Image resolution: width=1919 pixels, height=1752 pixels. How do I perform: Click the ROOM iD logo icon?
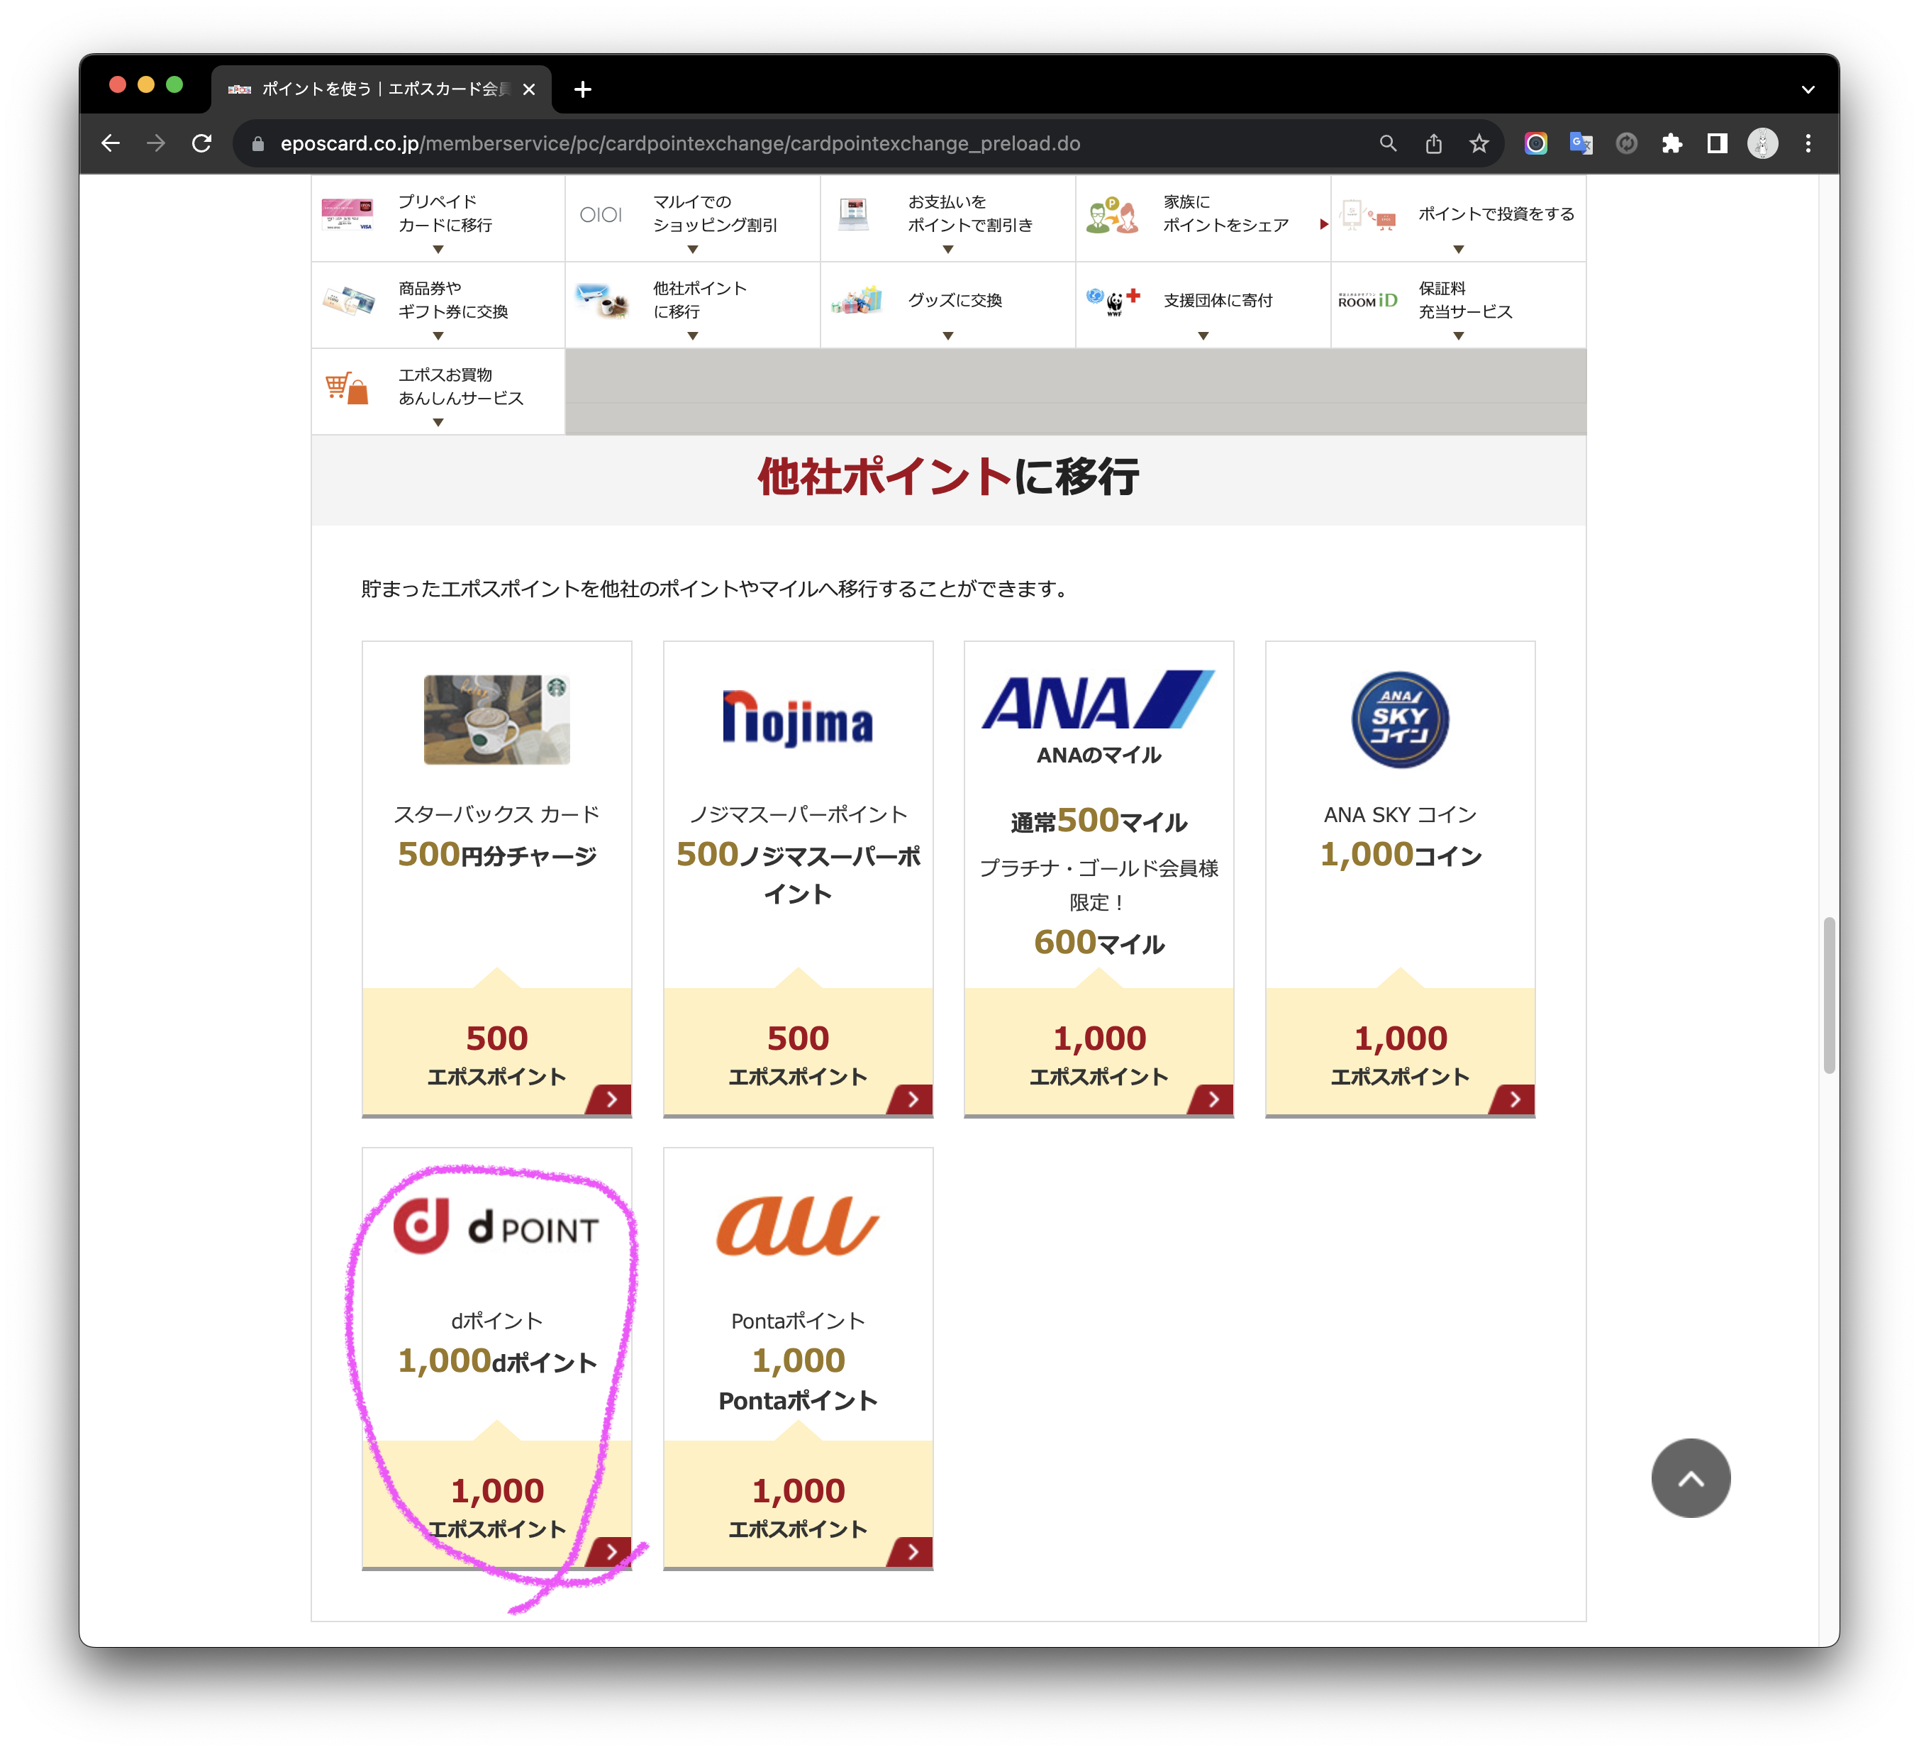pyautogui.click(x=1368, y=301)
